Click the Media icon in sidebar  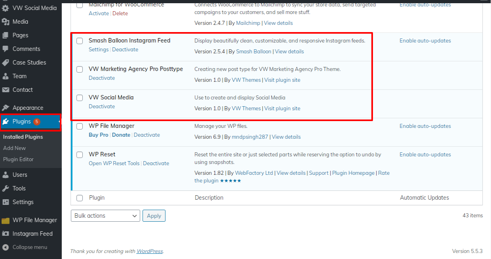[x=6, y=22]
